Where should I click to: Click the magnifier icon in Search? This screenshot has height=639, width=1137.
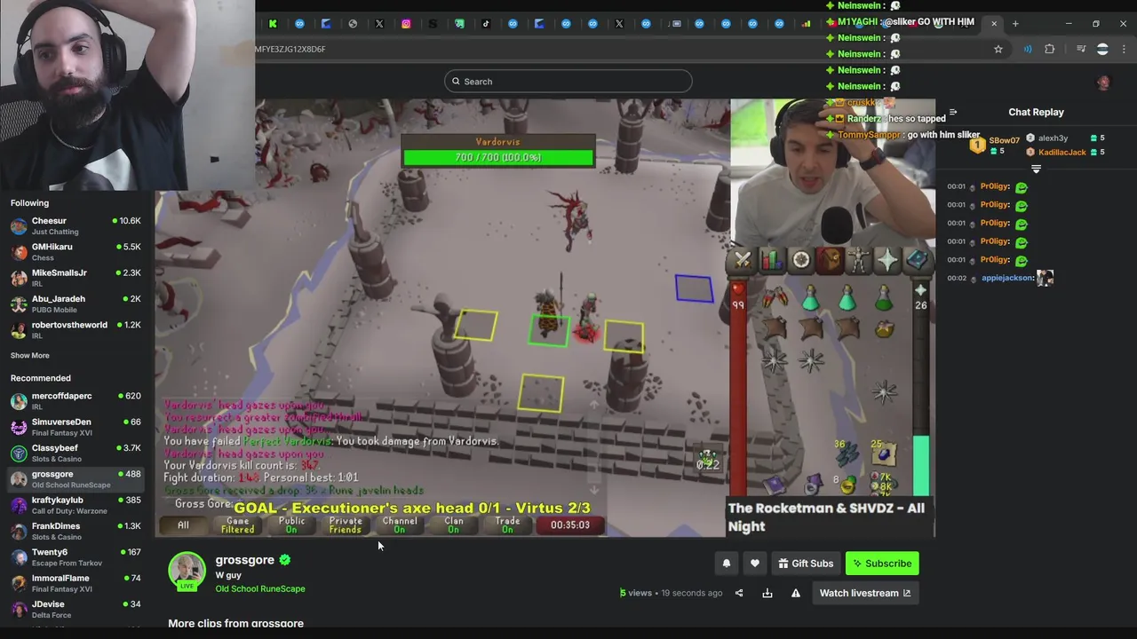(x=457, y=82)
